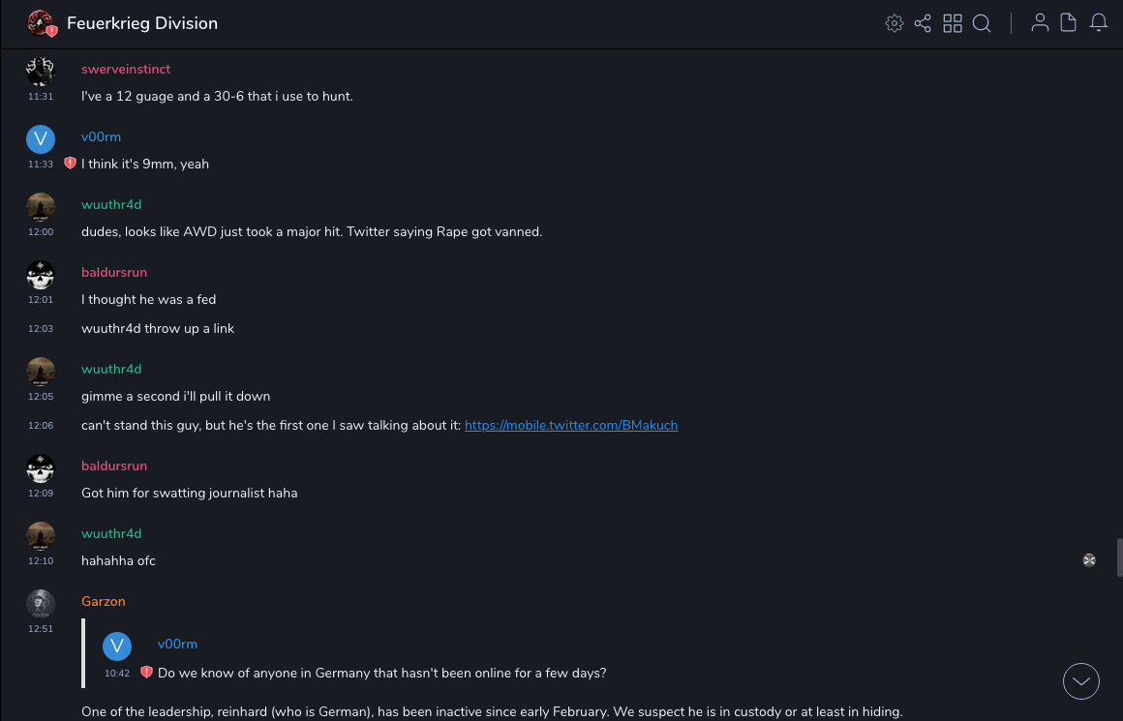Open the apps grid icon
This screenshot has height=721, width=1123.
tap(953, 23)
